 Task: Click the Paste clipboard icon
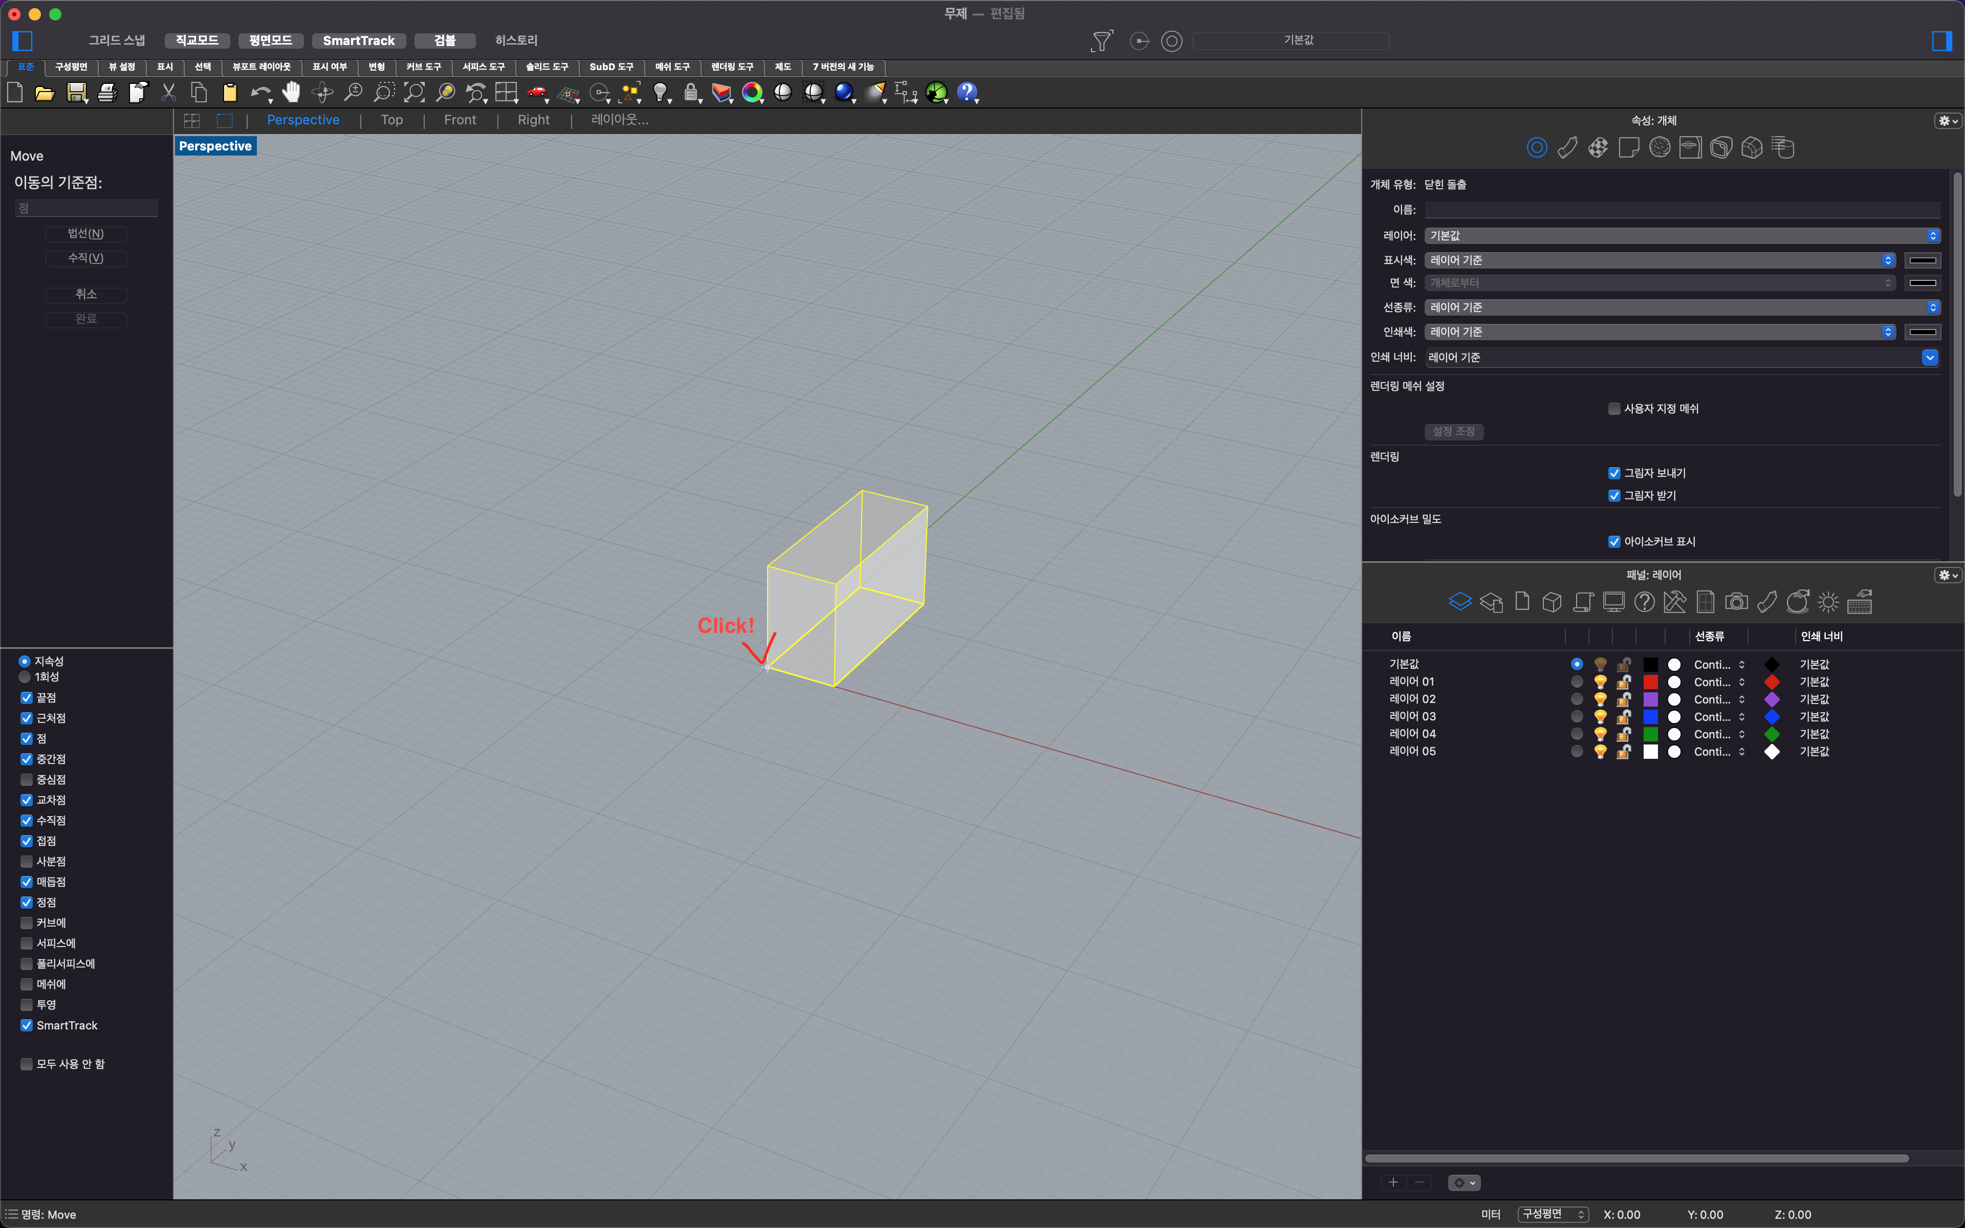(x=230, y=93)
